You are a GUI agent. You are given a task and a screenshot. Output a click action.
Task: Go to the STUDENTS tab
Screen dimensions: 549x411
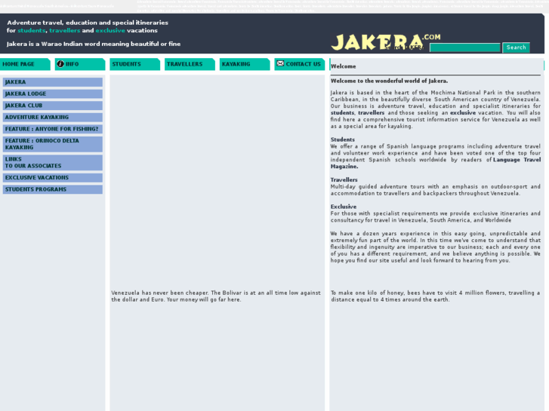[x=135, y=64]
